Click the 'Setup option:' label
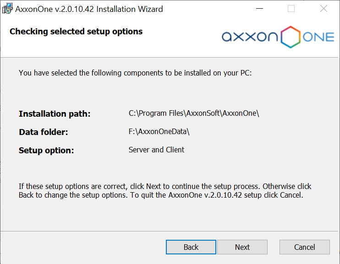The height and width of the screenshot is (264, 340). click(x=46, y=151)
